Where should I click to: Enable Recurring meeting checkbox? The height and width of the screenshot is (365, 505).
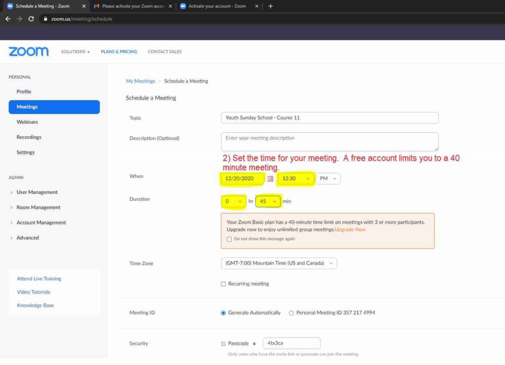pos(223,284)
